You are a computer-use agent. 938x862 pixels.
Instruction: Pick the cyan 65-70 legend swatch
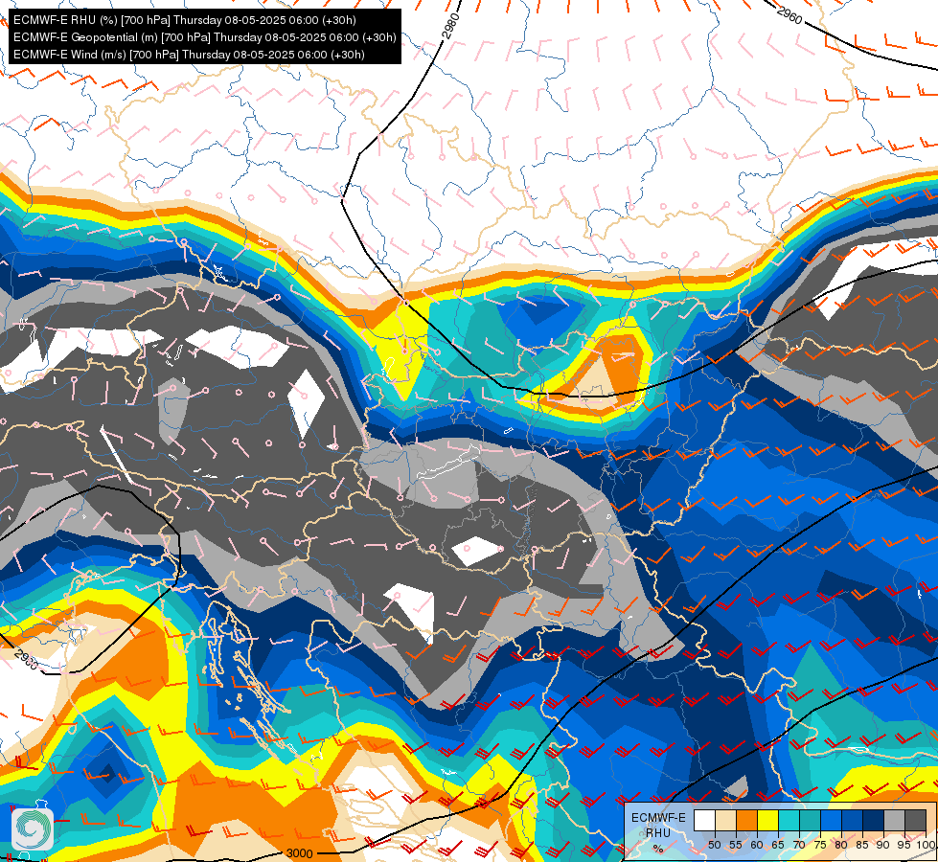point(789,820)
